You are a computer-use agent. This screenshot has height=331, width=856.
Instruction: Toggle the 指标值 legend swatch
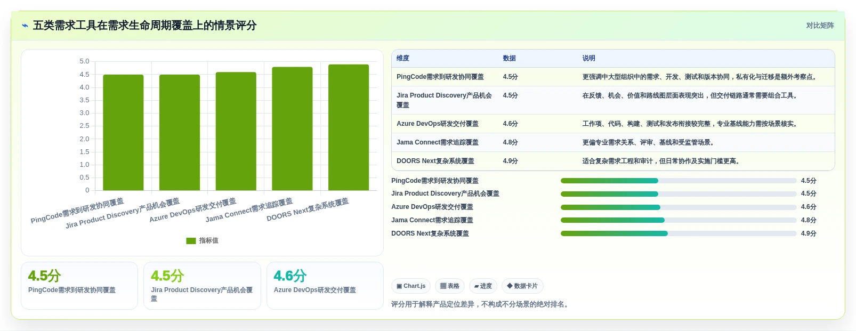tap(191, 241)
